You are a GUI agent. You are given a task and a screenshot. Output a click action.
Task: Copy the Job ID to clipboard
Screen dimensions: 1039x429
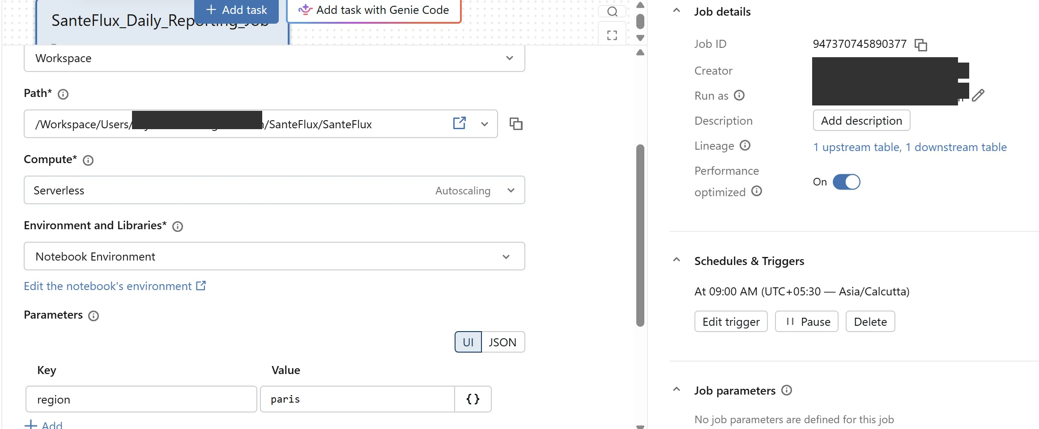point(921,45)
